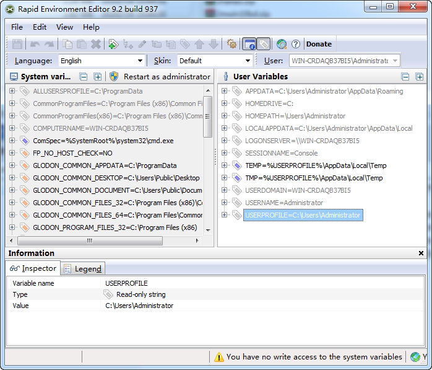Viewport: 432px width, 370px height.
Task: Click the Add new variable toolbar icon
Action: [x=113, y=44]
